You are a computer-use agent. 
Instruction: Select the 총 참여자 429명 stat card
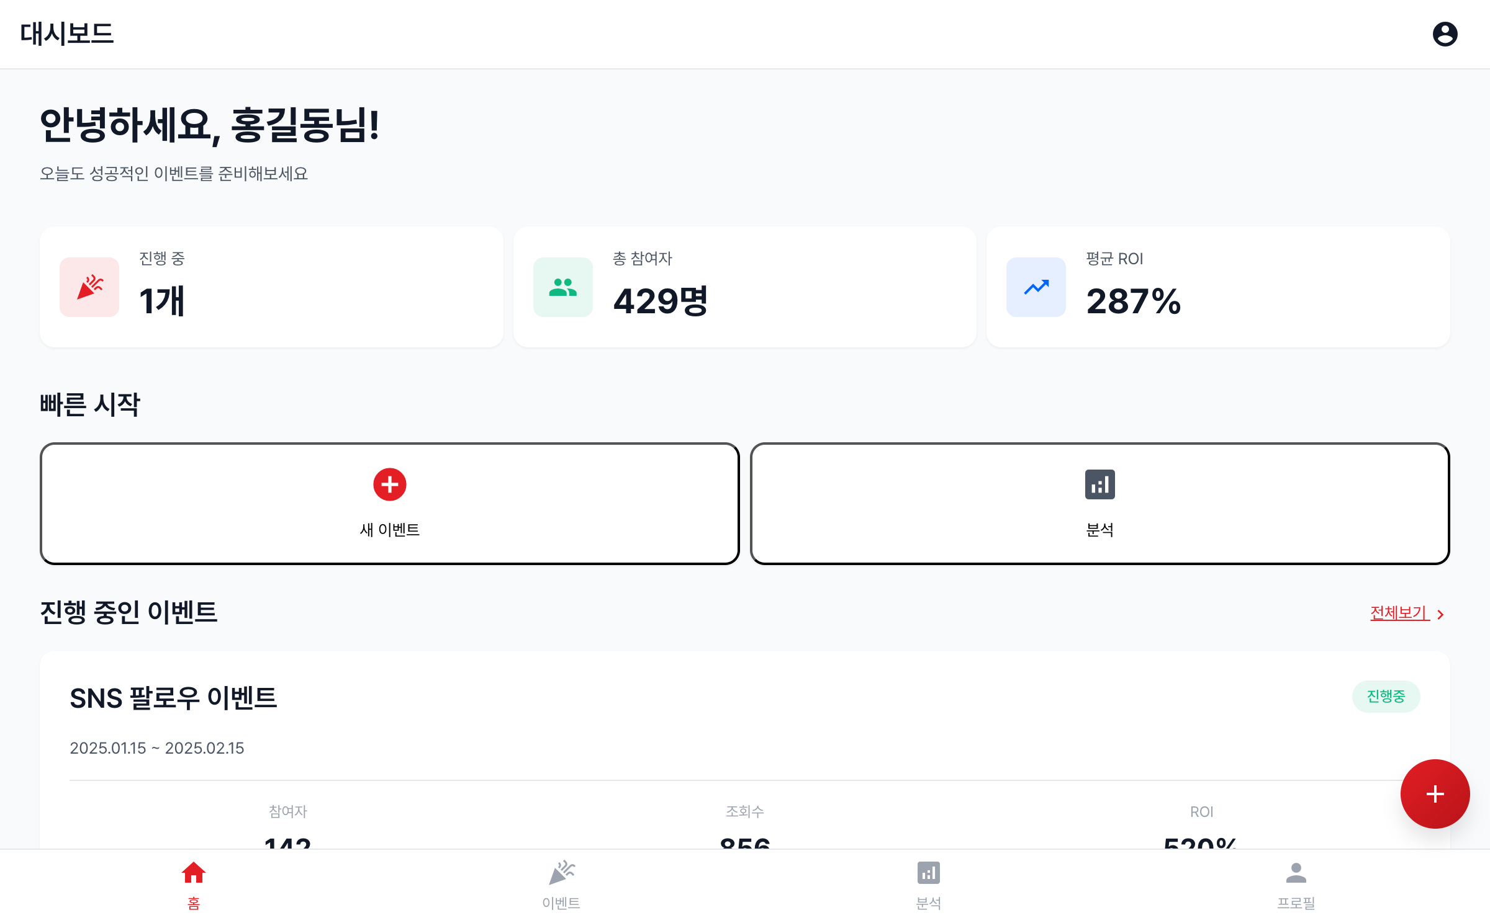[744, 287]
